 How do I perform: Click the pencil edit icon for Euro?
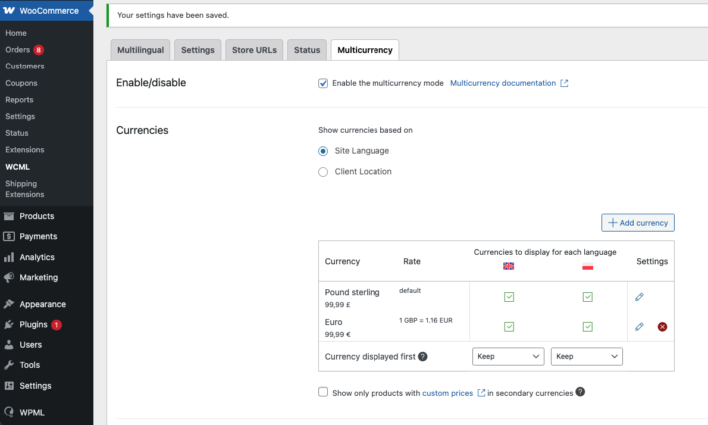click(640, 327)
